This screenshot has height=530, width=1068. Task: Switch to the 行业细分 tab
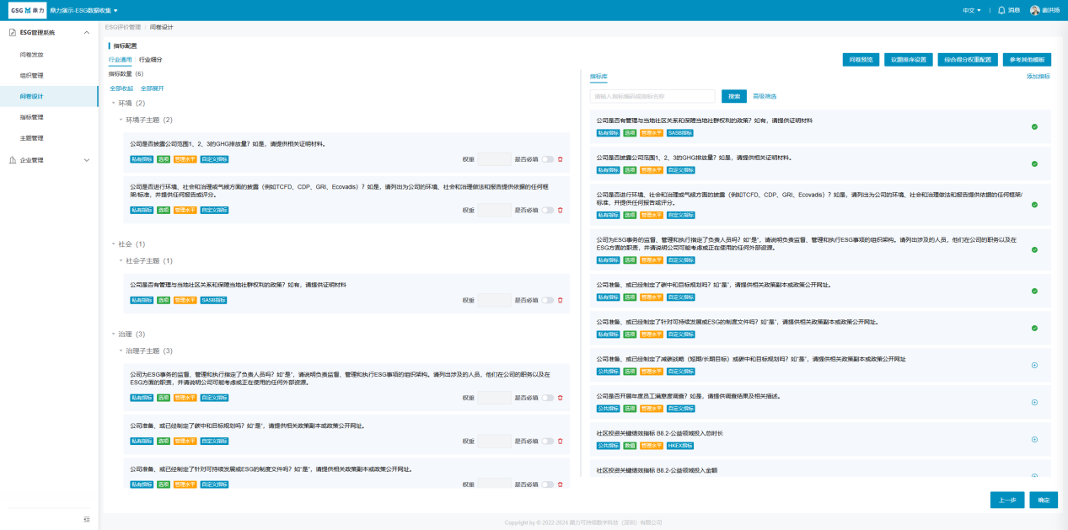point(151,60)
